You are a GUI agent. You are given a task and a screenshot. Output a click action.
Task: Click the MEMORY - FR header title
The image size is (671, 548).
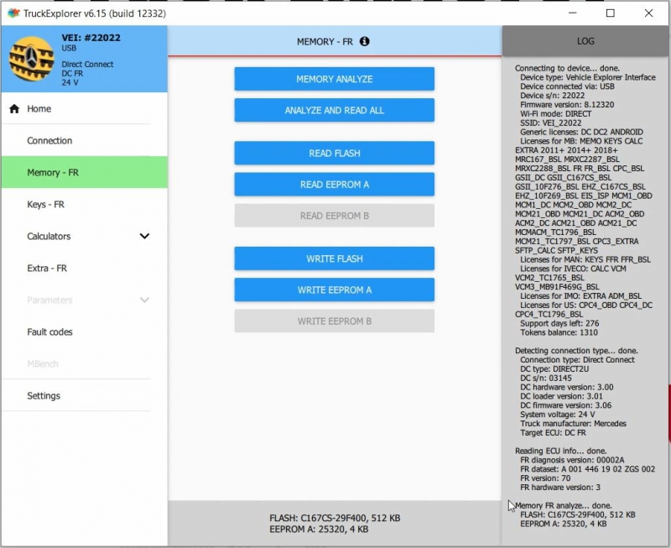[x=325, y=41]
